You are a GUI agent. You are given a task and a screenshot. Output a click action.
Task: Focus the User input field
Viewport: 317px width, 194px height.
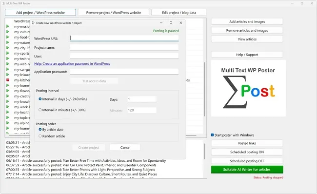tap(124, 56)
